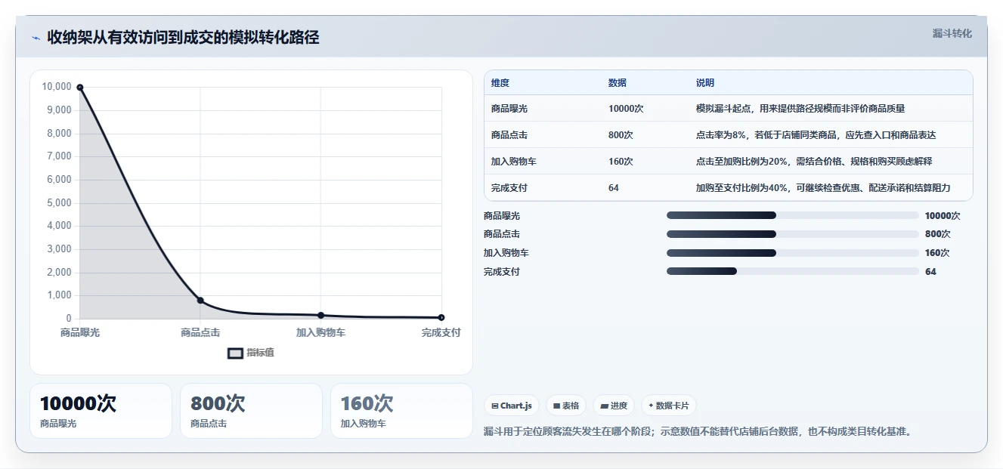Image resolution: width=1003 pixels, height=469 pixels.
Task: Click the 数据 table column header
Action: coord(618,83)
